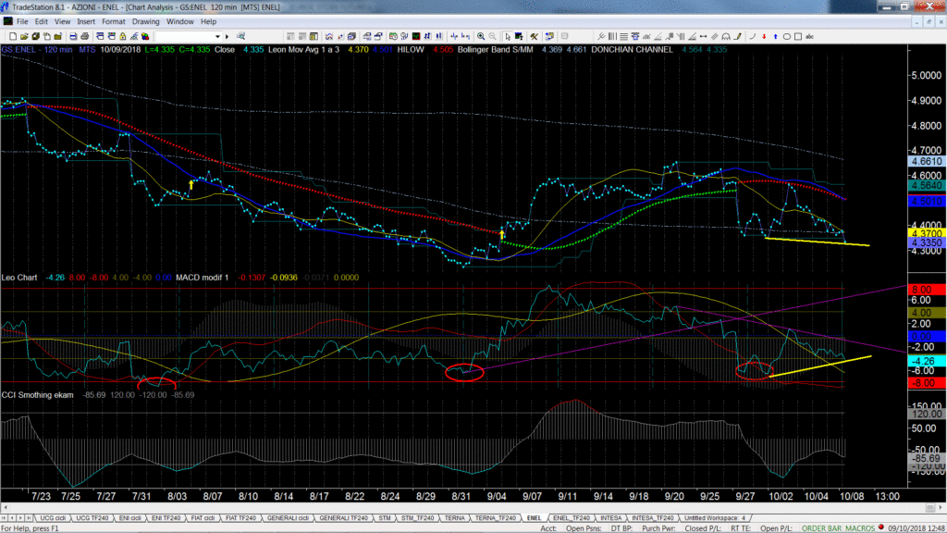The width and height of the screenshot is (947, 533).
Task: Switch to the INTESA tab
Action: pyautogui.click(x=610, y=518)
